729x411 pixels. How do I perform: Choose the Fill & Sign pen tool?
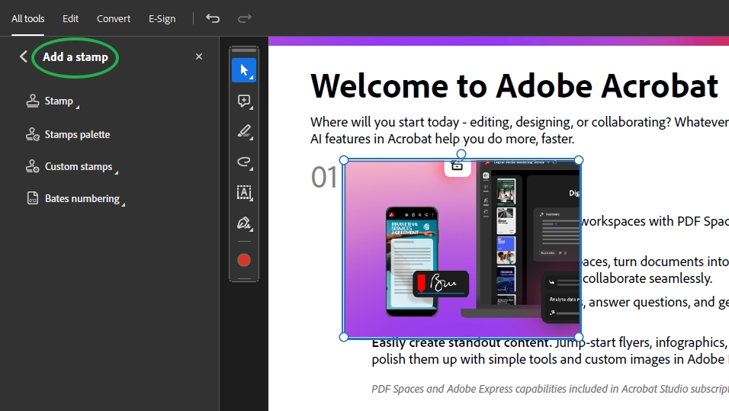(244, 223)
